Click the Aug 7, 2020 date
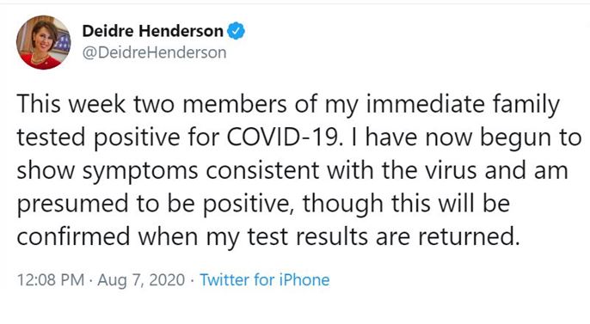The height and width of the screenshot is (324, 590). click(141, 280)
